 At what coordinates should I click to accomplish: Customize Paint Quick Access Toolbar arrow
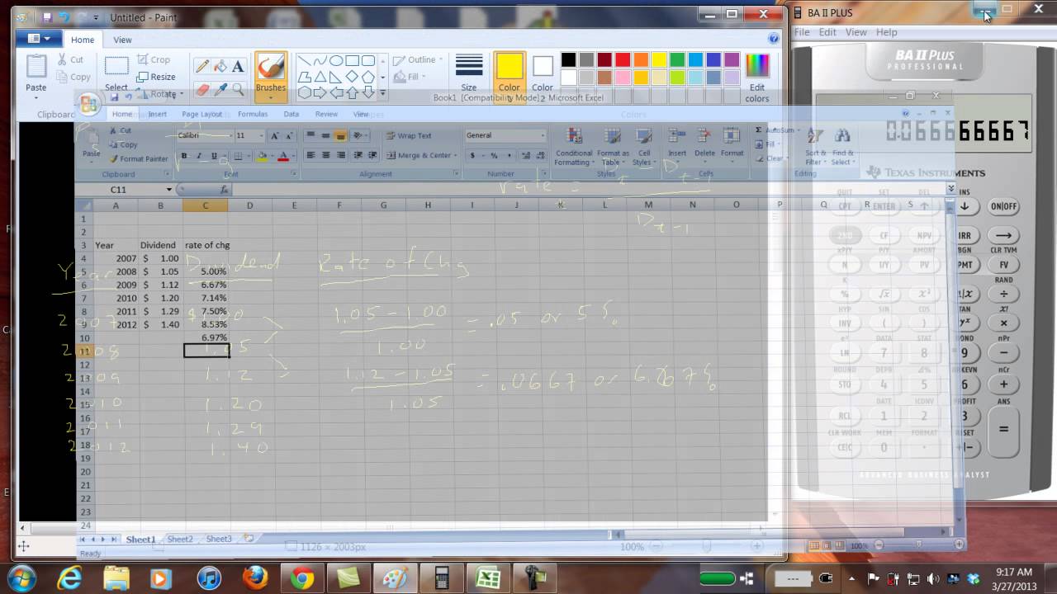(97, 17)
